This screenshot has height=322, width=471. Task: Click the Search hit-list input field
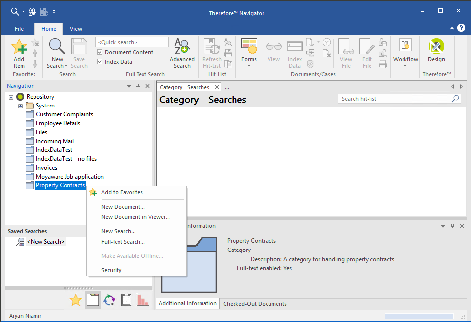(x=395, y=99)
